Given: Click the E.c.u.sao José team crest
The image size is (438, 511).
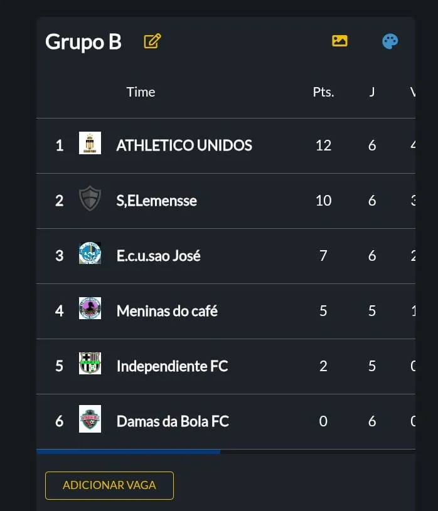Looking at the screenshot, I should (90, 253).
